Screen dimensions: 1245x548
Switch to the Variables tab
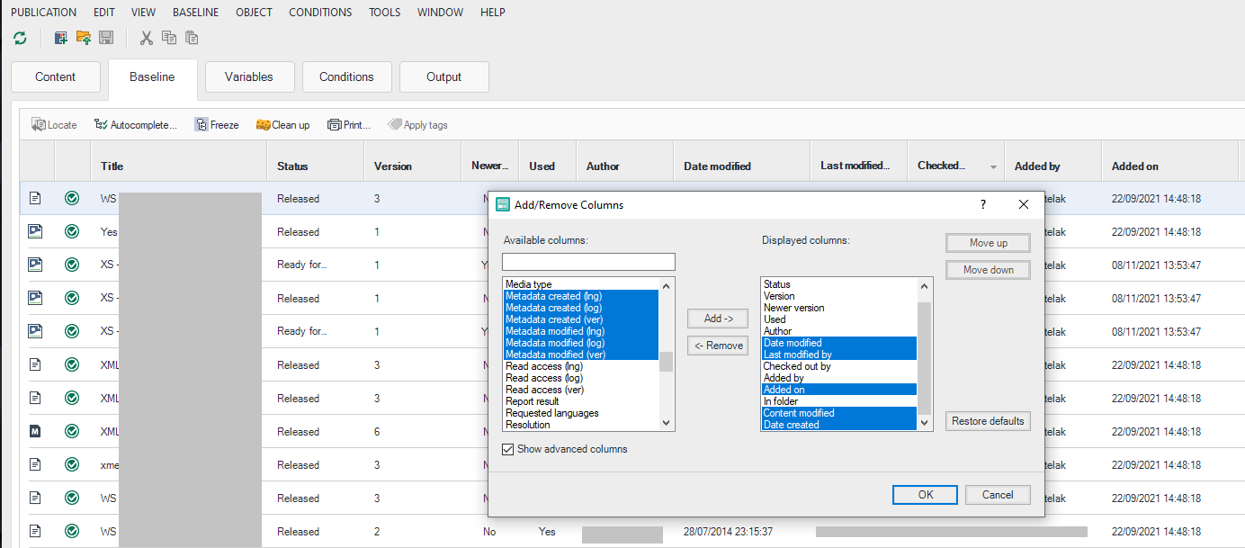pos(249,76)
